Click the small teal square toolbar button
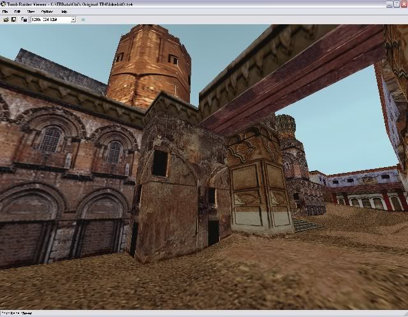The width and height of the screenshot is (408, 317). tap(84, 20)
